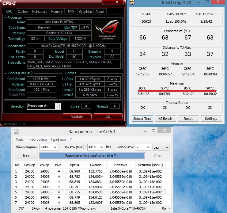Click the Core Speed 4705.5 MHz value
The width and height of the screenshot is (227, 213).
click(x=42, y=79)
